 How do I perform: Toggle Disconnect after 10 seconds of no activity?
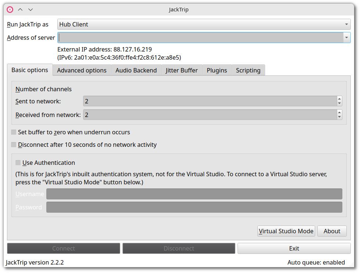point(14,145)
